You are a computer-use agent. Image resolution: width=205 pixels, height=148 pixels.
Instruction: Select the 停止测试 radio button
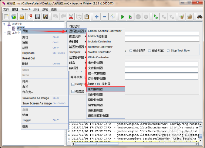point(149,51)
